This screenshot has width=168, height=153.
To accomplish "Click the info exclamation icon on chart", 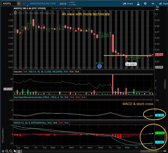I will click(x=15, y=13).
